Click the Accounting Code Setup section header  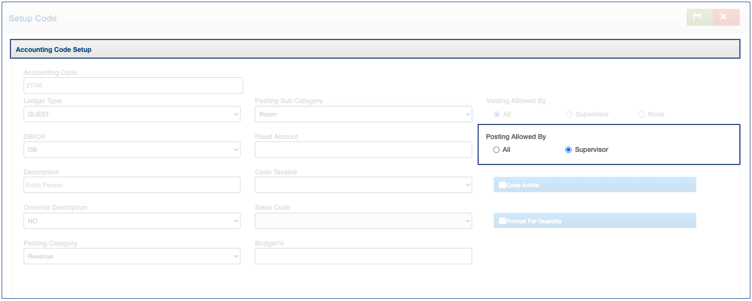point(375,49)
